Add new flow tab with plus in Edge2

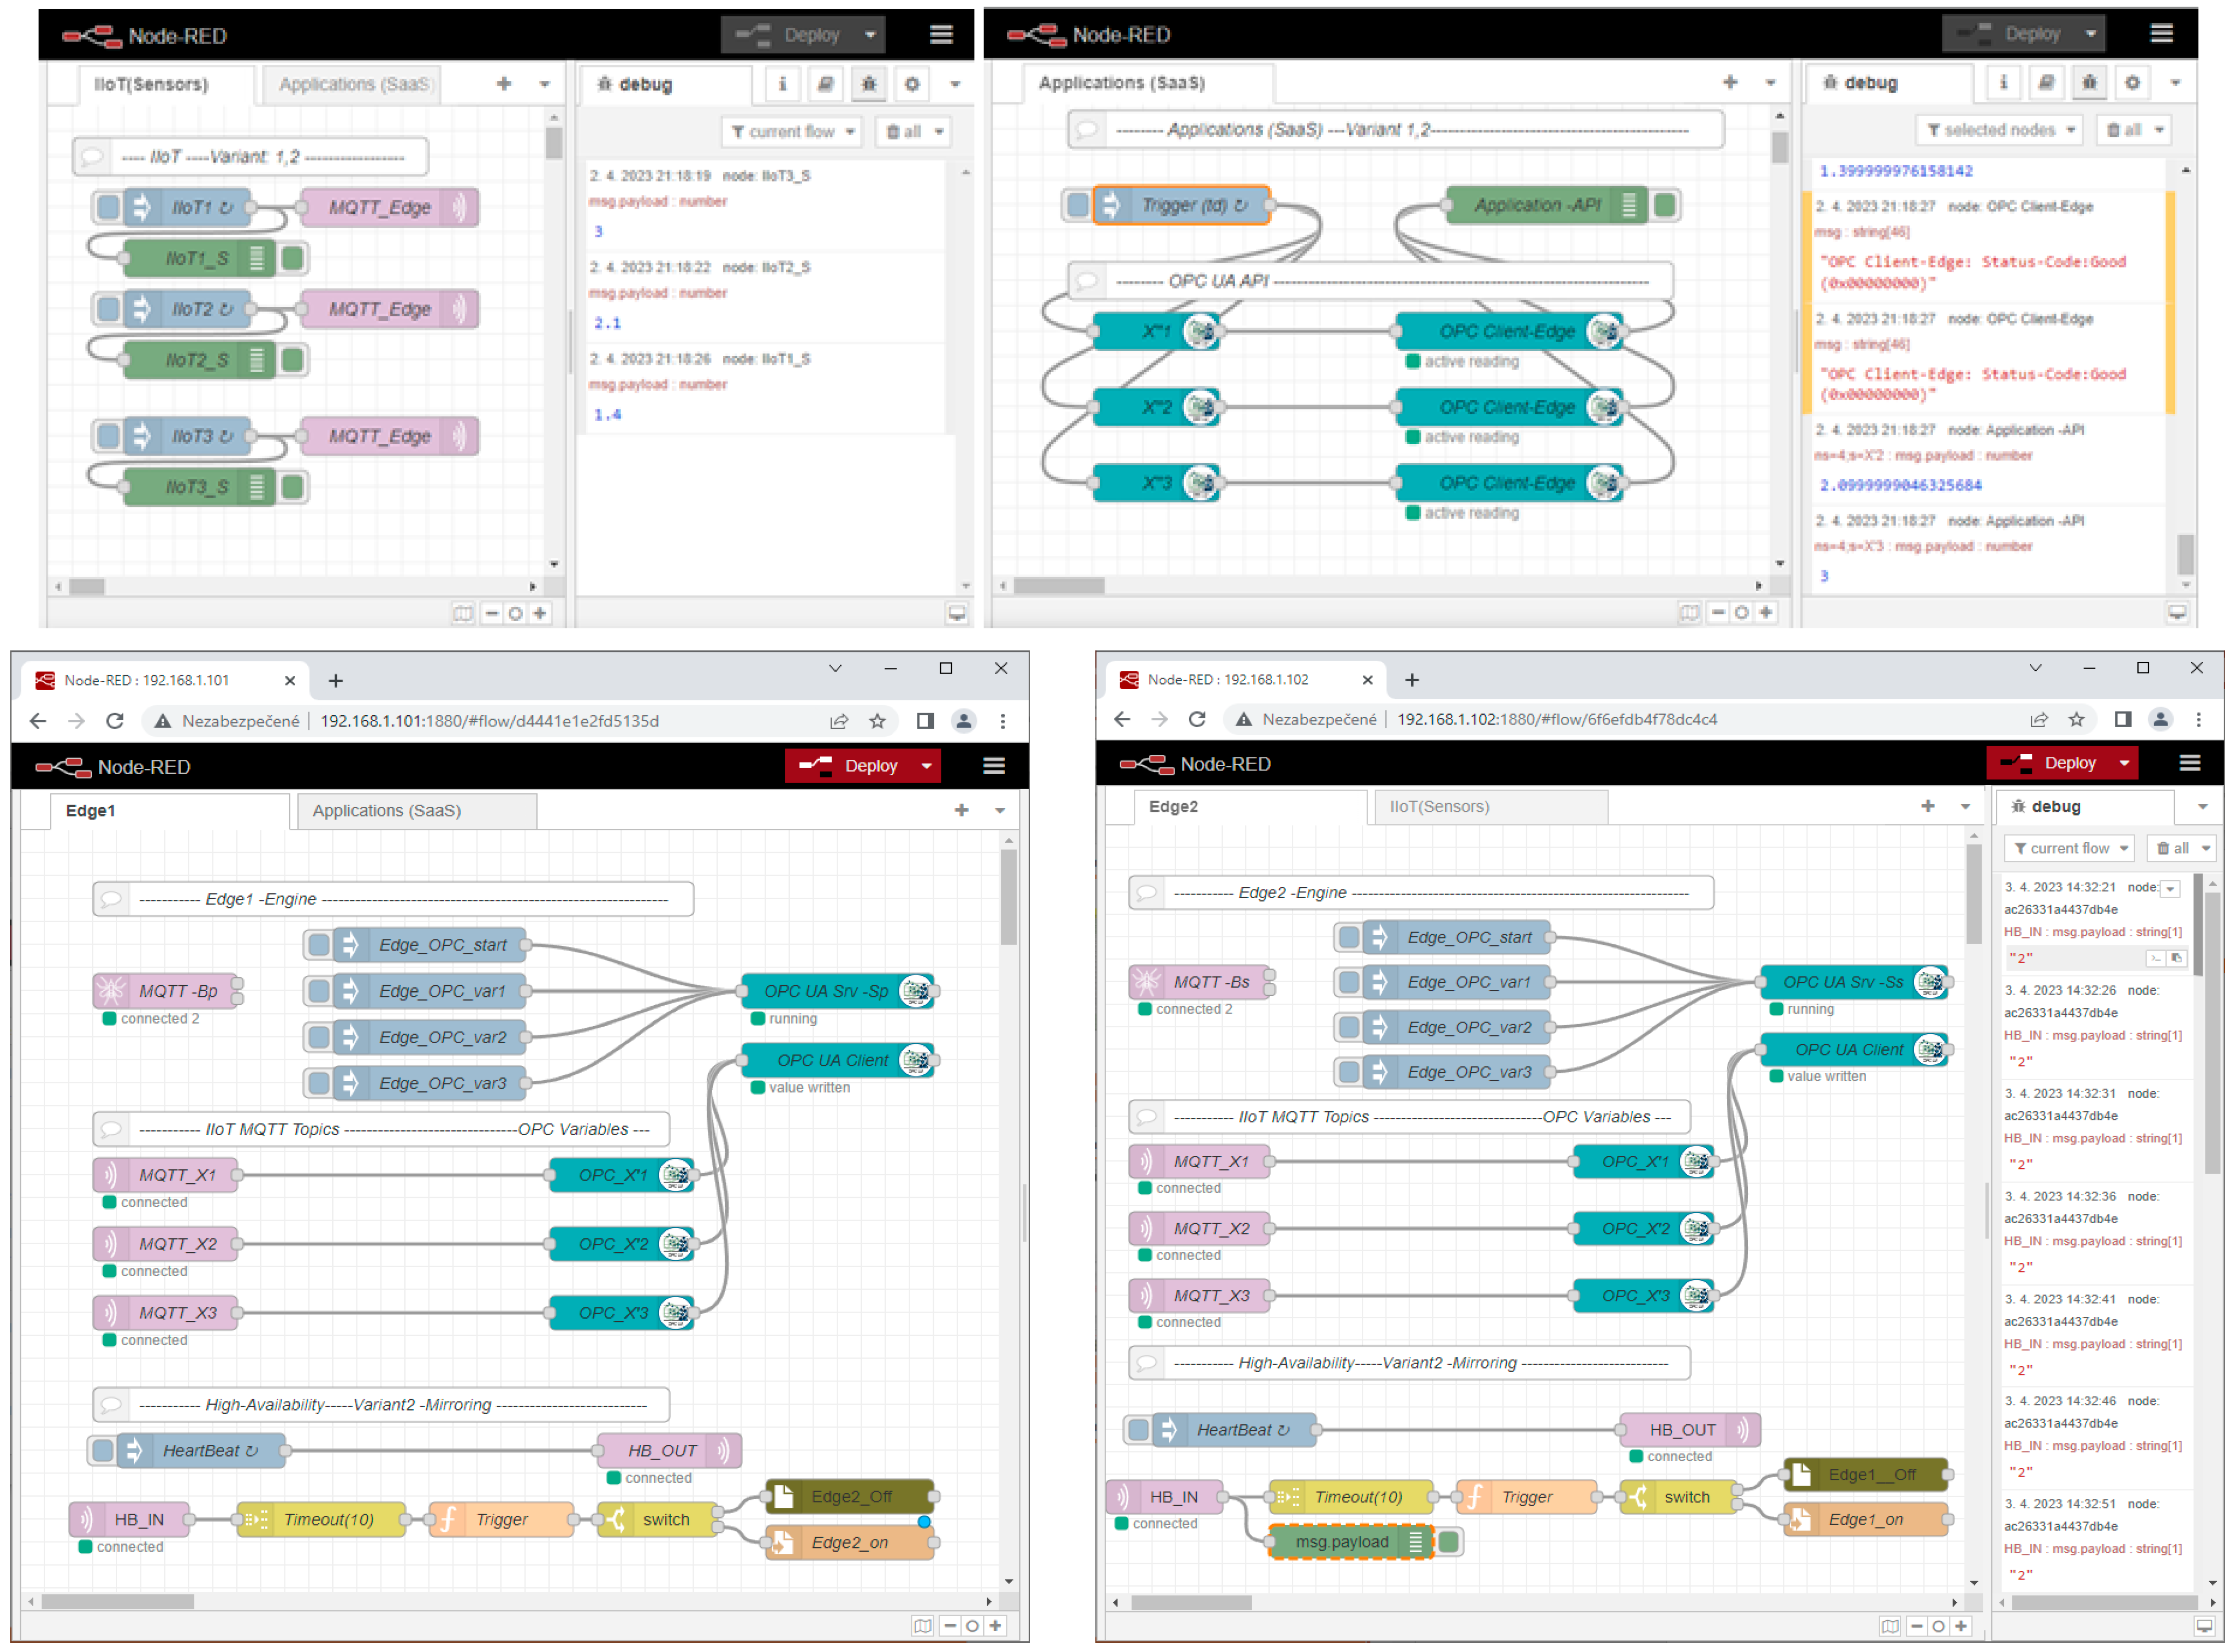[1927, 807]
